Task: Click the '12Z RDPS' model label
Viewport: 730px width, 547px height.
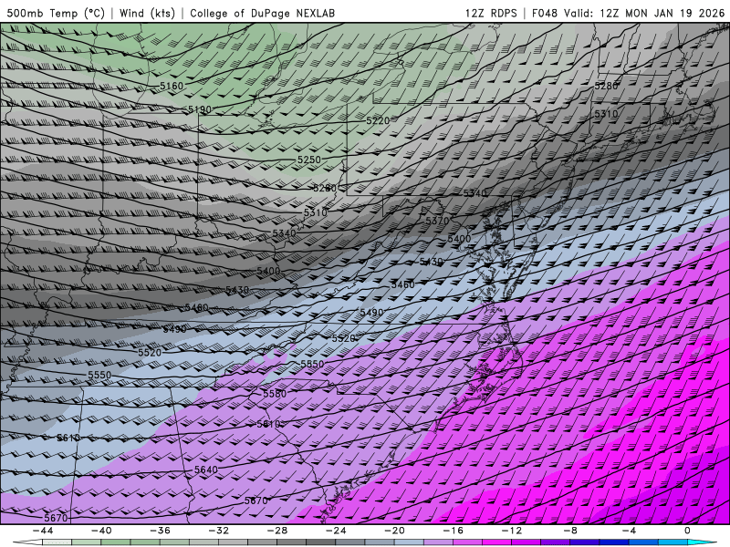Action: tap(491, 13)
